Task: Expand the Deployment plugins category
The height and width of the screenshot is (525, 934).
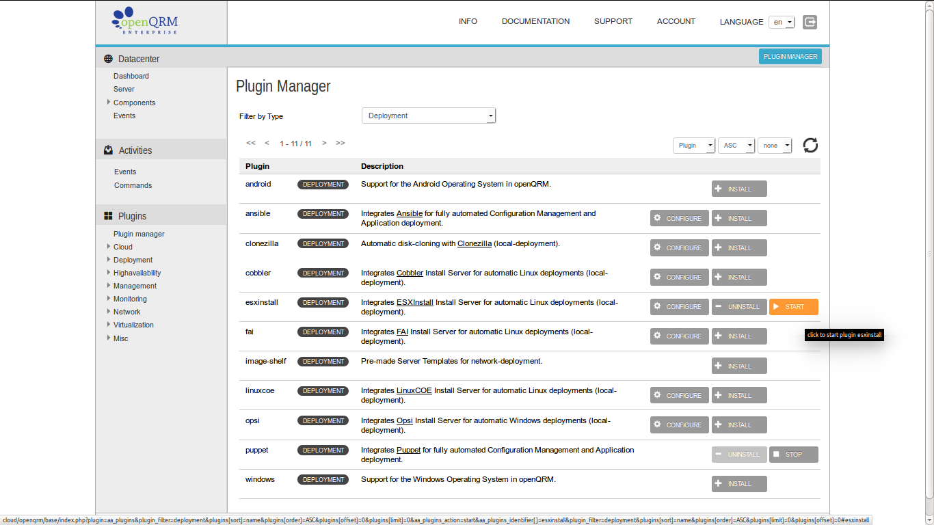Action: (109, 259)
